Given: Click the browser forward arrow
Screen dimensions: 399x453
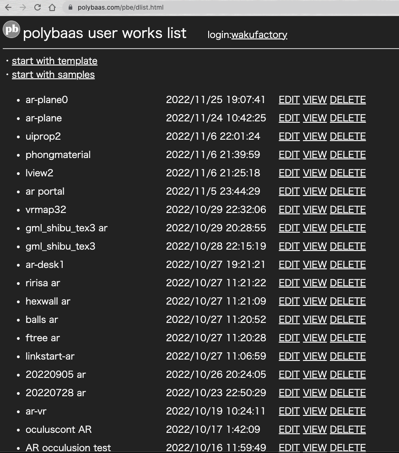Looking at the screenshot, I should click(22, 7).
